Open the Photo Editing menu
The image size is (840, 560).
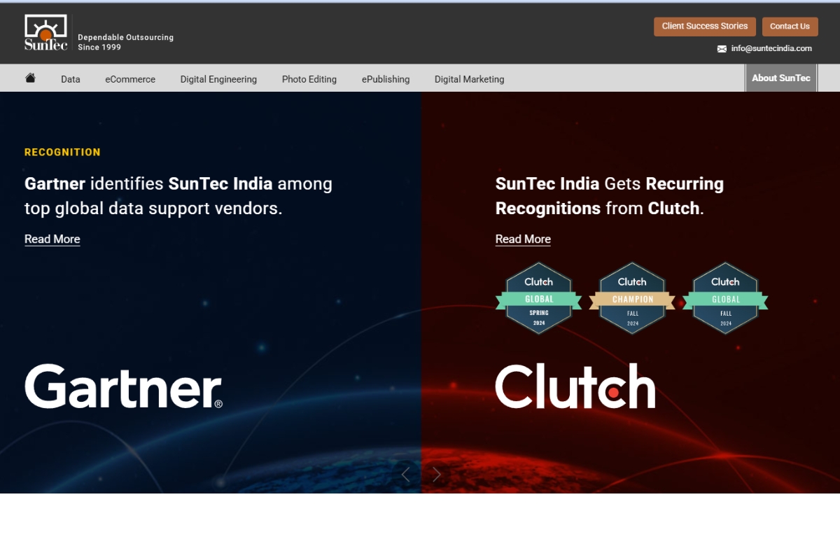pos(309,79)
